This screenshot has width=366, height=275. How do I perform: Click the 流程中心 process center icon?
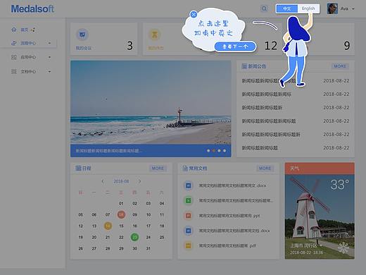tap(14, 43)
